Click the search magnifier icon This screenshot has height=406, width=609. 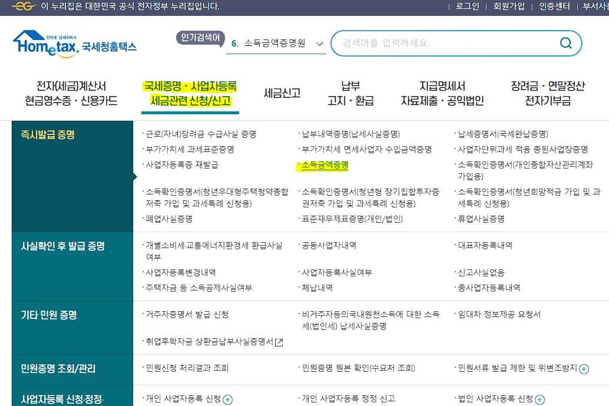pos(565,42)
